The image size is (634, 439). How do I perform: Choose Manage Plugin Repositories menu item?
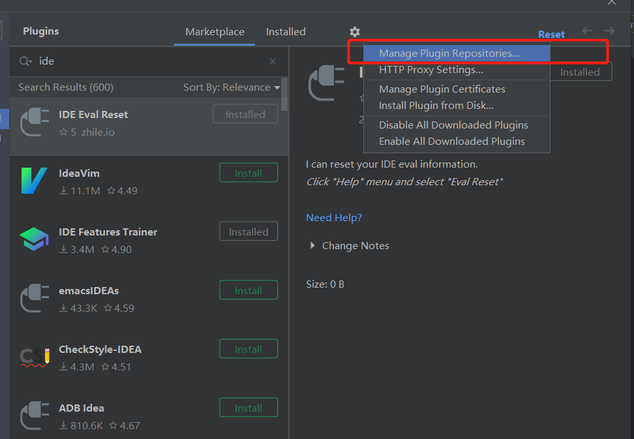[457, 53]
